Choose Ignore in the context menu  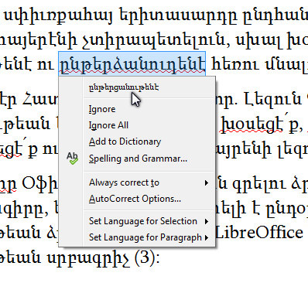point(102,109)
